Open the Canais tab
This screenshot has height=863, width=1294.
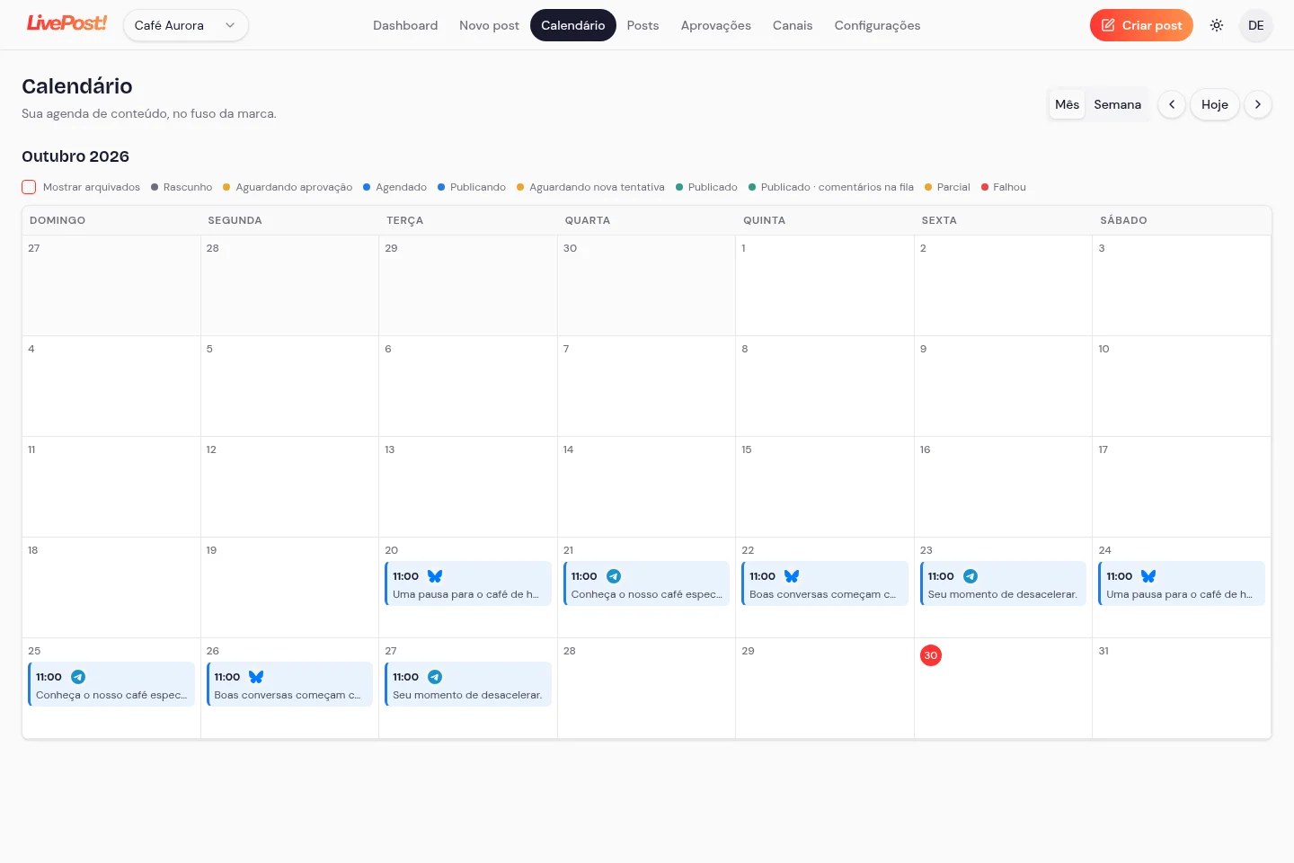tap(793, 25)
